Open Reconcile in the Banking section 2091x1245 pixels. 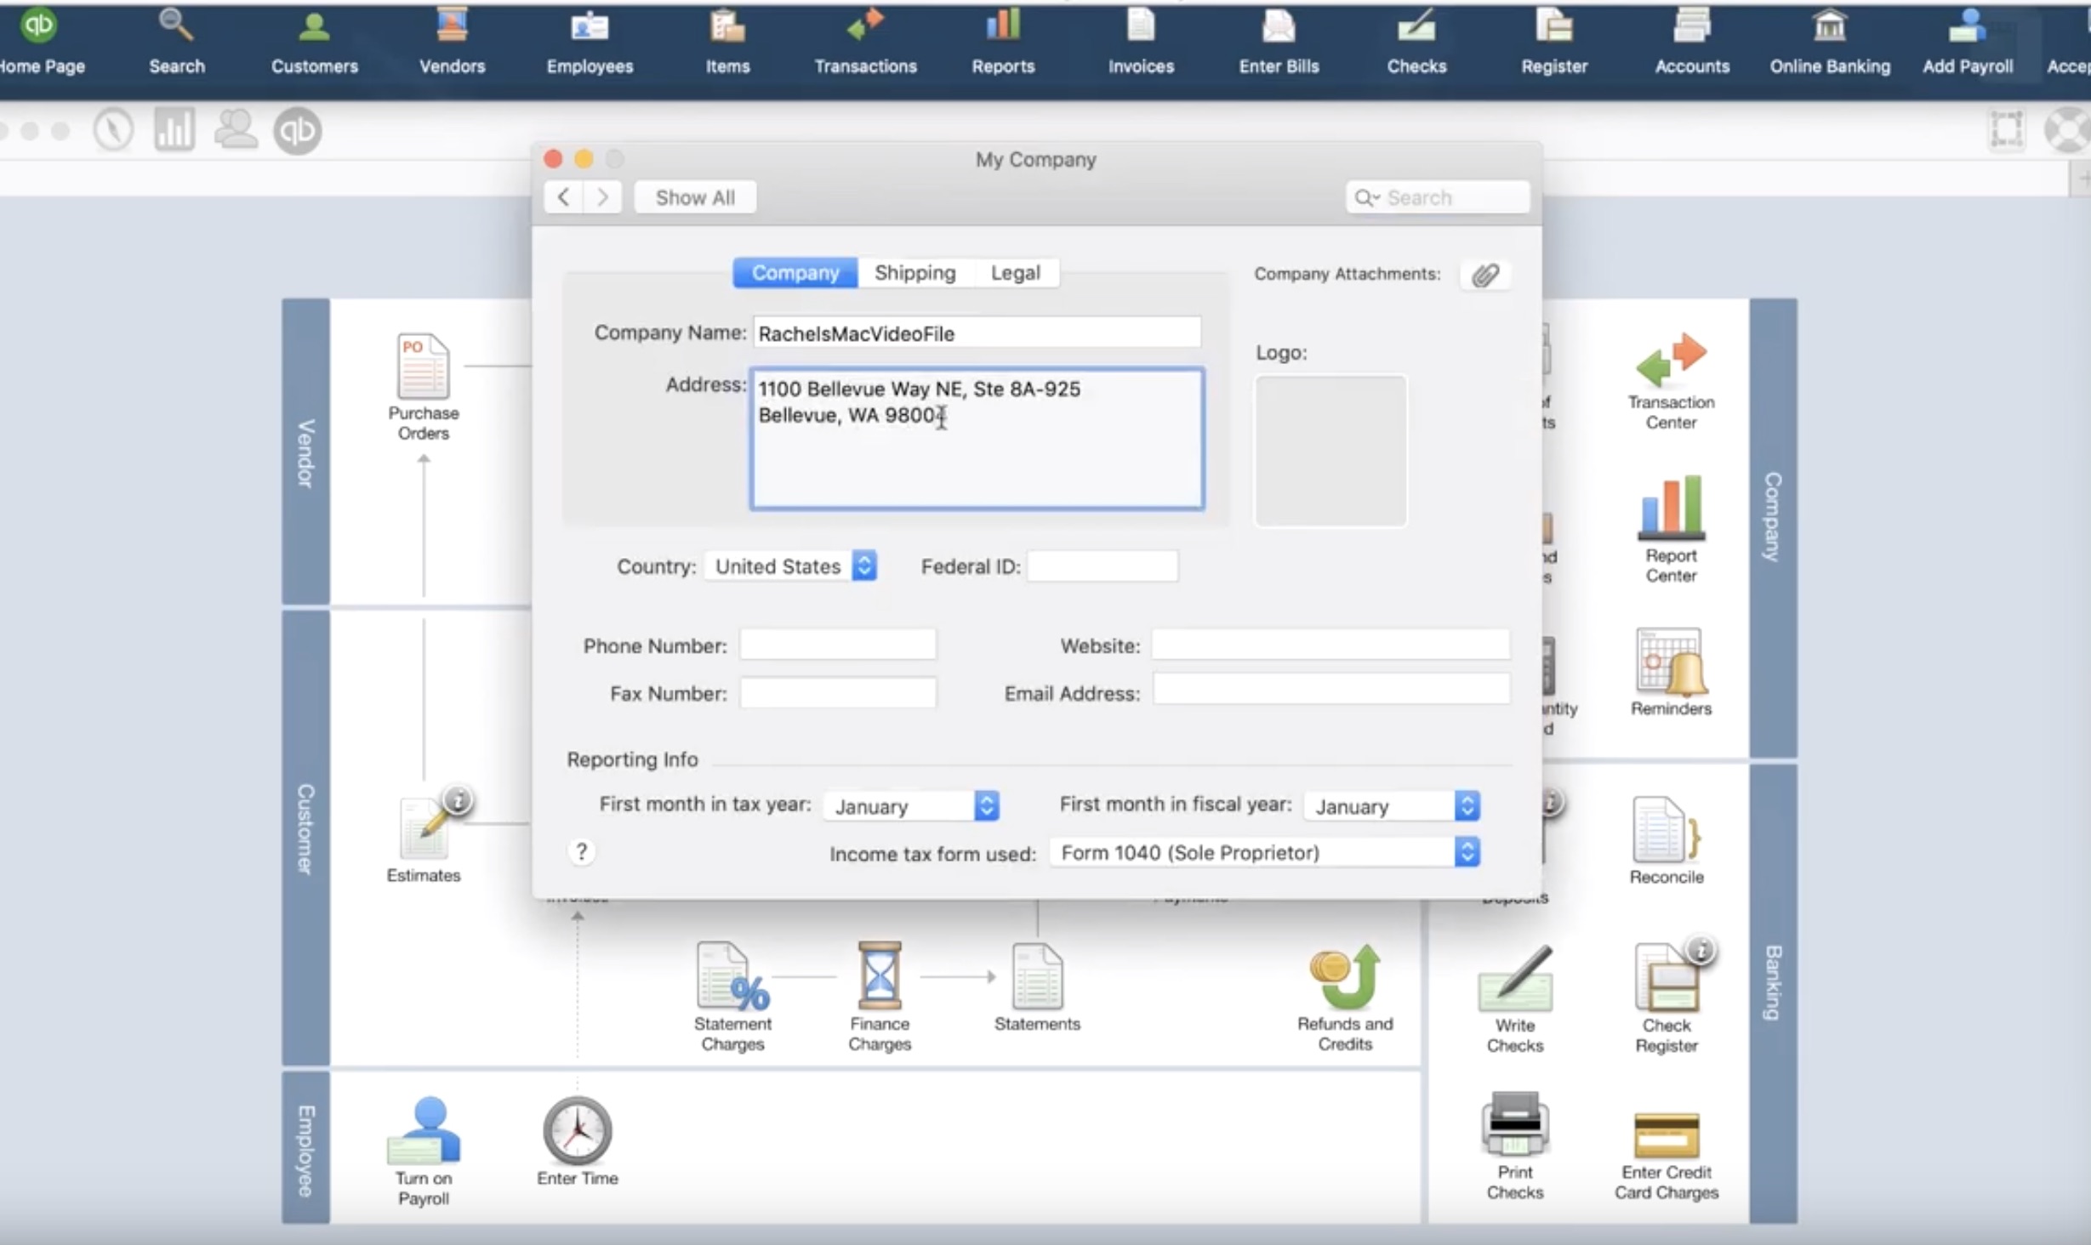click(1667, 840)
